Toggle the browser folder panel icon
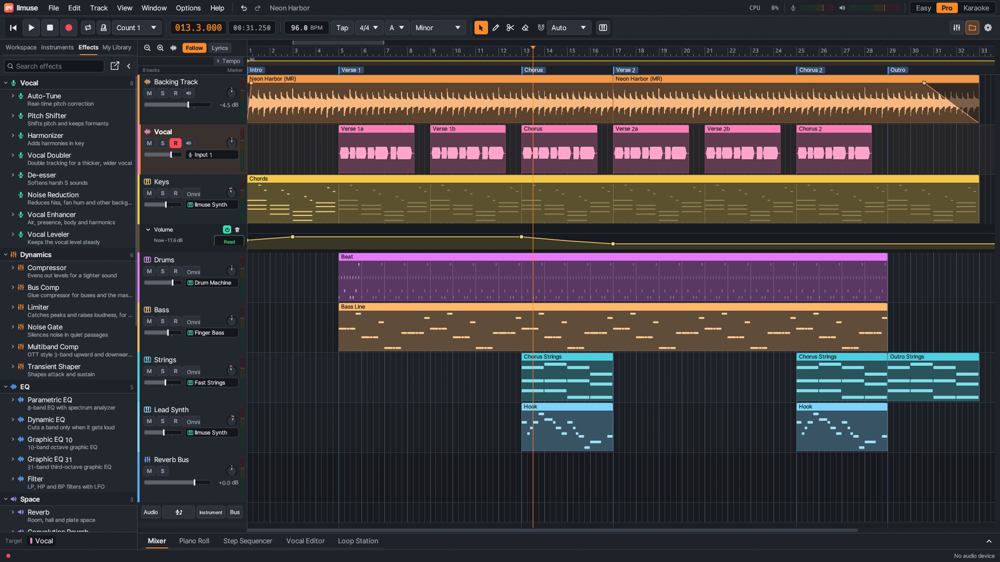1000x562 pixels. tap(972, 27)
